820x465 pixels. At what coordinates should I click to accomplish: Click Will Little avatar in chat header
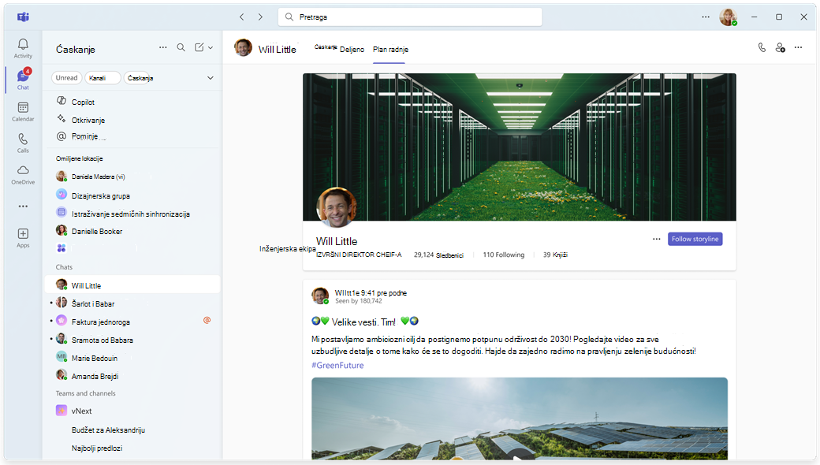click(243, 47)
